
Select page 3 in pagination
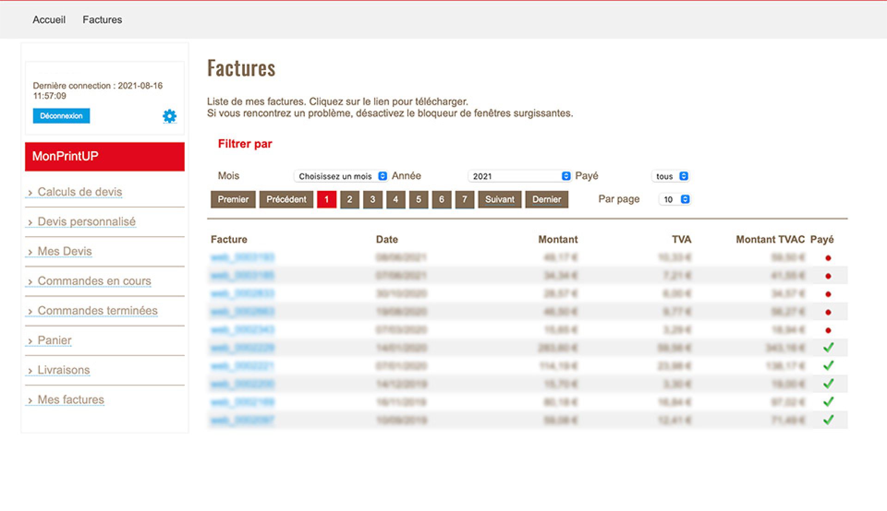pos(372,199)
